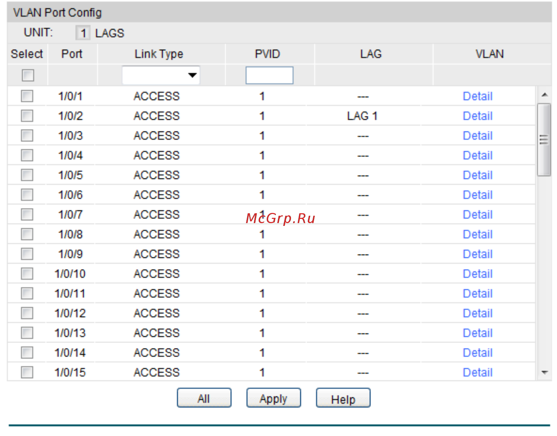This screenshot has width=557, height=436.
Task: Click the PVID column header
Action: coord(267,54)
